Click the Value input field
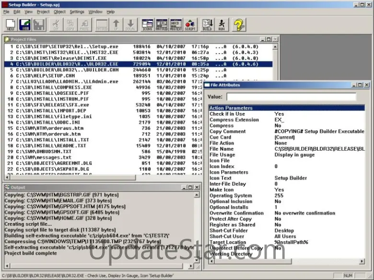The width and height of the screenshot is (374, 280). coord(291,97)
